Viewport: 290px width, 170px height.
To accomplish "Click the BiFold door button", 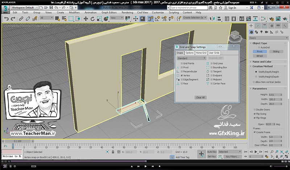I will (260, 56).
